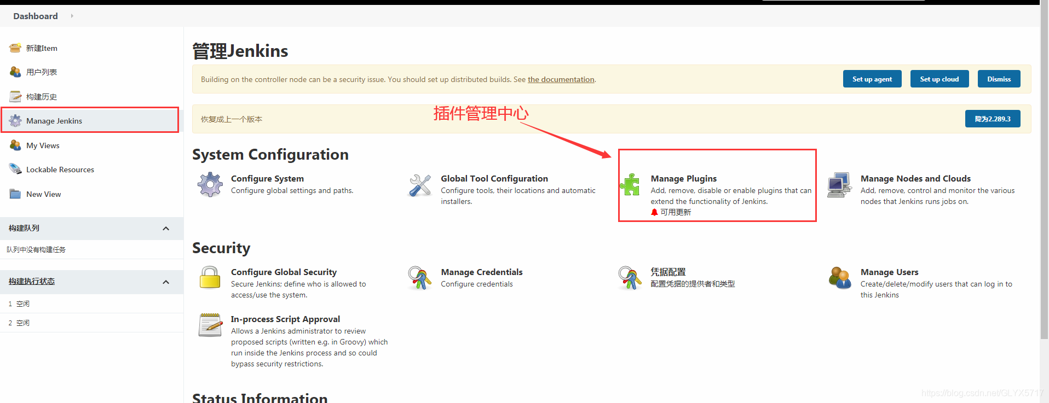Open New View sidebar entry
The width and height of the screenshot is (1049, 403).
pos(44,194)
